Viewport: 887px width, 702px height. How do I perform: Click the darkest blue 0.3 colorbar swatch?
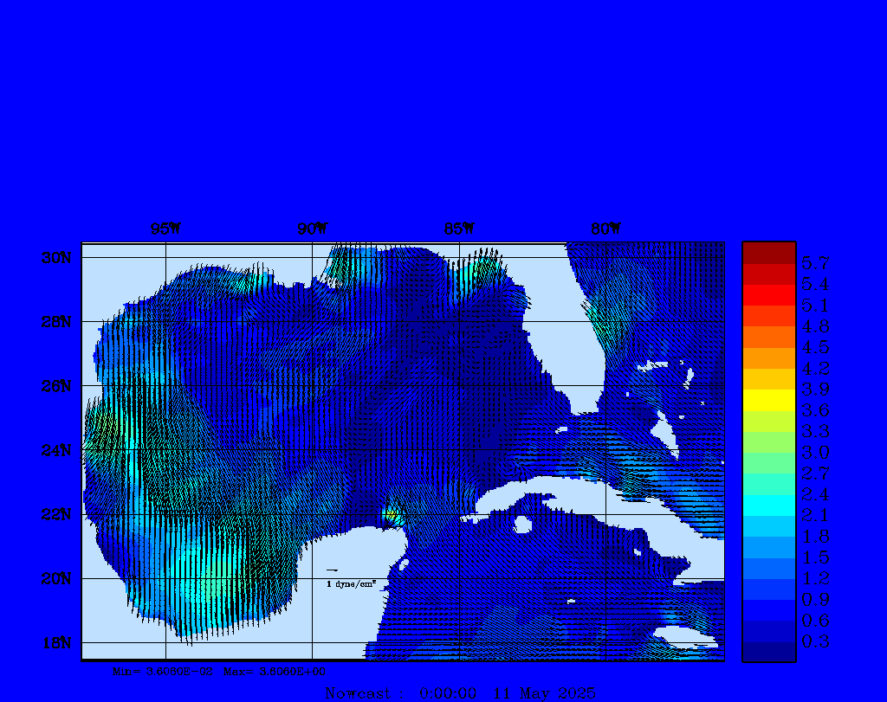[x=768, y=651]
